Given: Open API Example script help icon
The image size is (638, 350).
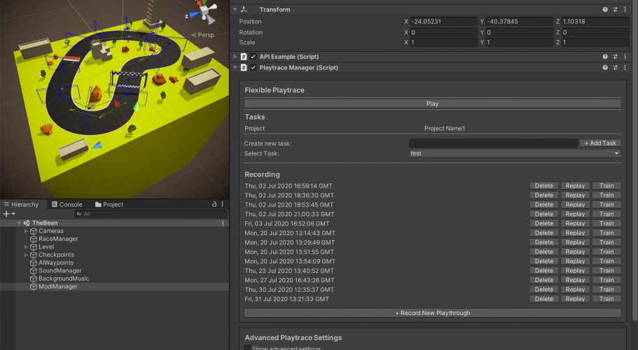Looking at the screenshot, I should [x=605, y=57].
